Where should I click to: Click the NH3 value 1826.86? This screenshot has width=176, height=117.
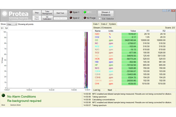[x=132, y=68]
